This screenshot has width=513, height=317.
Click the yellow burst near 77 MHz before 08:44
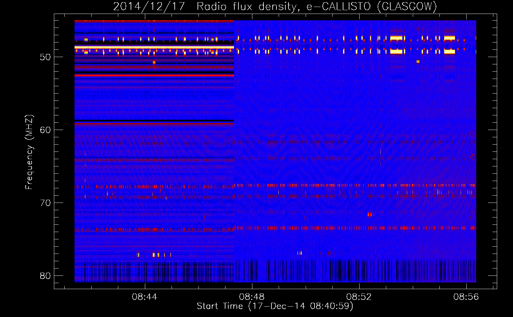138,255
